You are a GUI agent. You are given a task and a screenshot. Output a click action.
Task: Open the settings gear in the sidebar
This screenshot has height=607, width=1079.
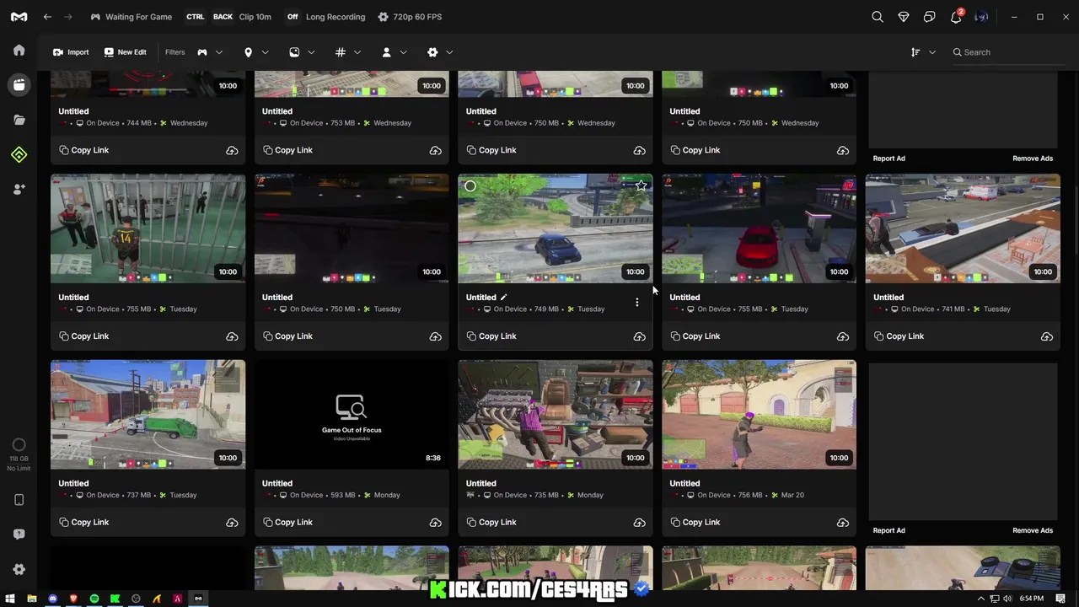19,569
